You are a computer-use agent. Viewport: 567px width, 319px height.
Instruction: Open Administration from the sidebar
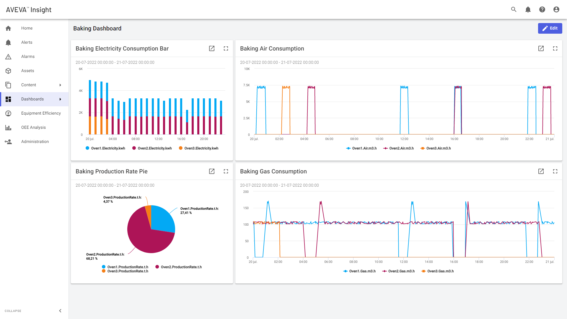pos(35,141)
